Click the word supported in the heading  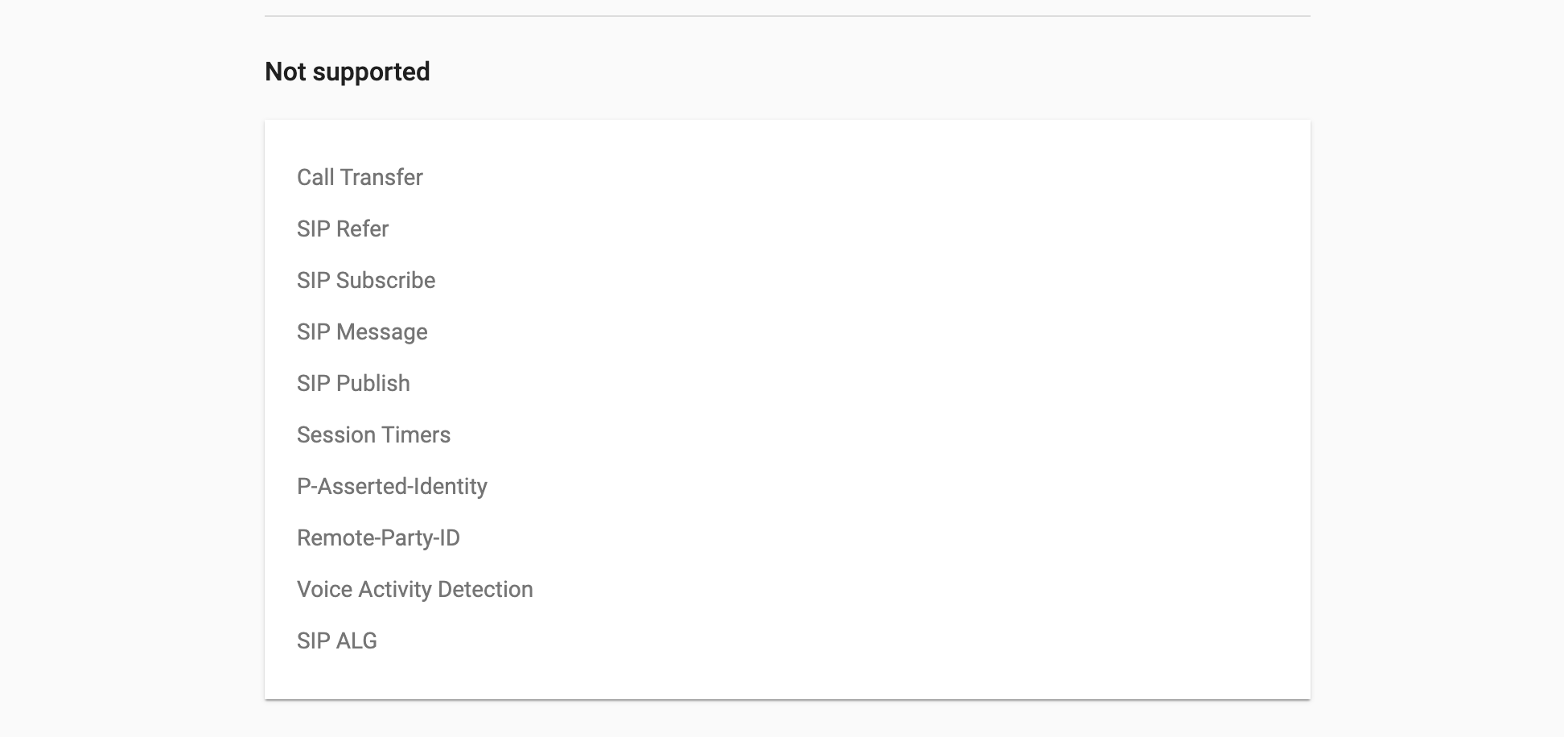(372, 73)
